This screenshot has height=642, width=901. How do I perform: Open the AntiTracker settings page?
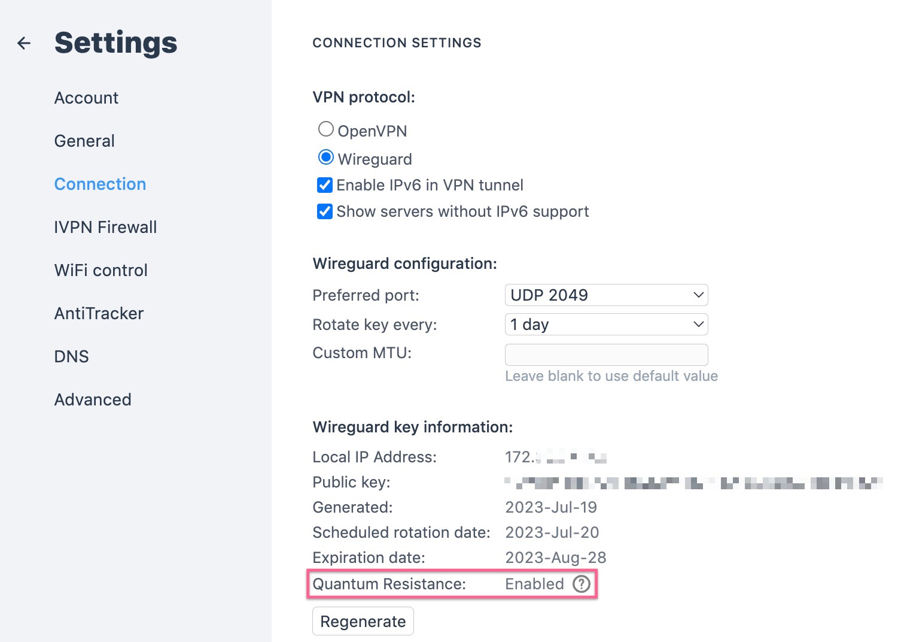tap(99, 313)
